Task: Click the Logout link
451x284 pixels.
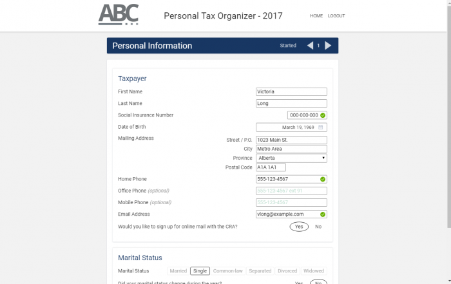Action: coord(336,15)
